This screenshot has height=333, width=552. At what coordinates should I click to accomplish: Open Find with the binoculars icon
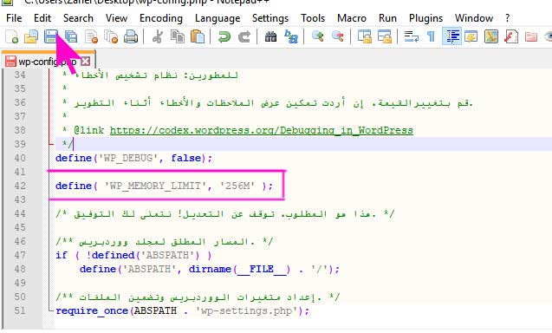point(270,36)
